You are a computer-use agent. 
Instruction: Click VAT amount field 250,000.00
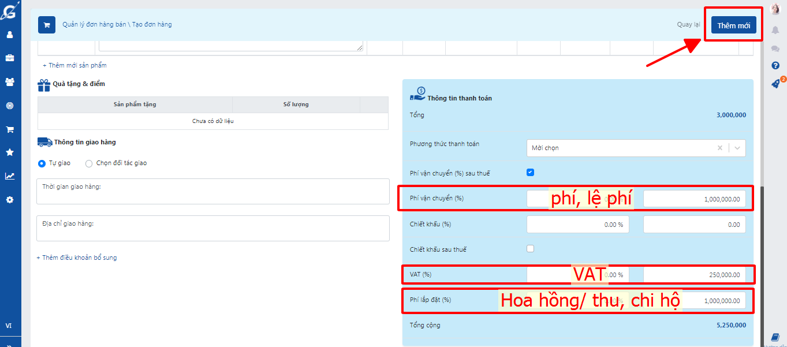pyautogui.click(x=695, y=275)
